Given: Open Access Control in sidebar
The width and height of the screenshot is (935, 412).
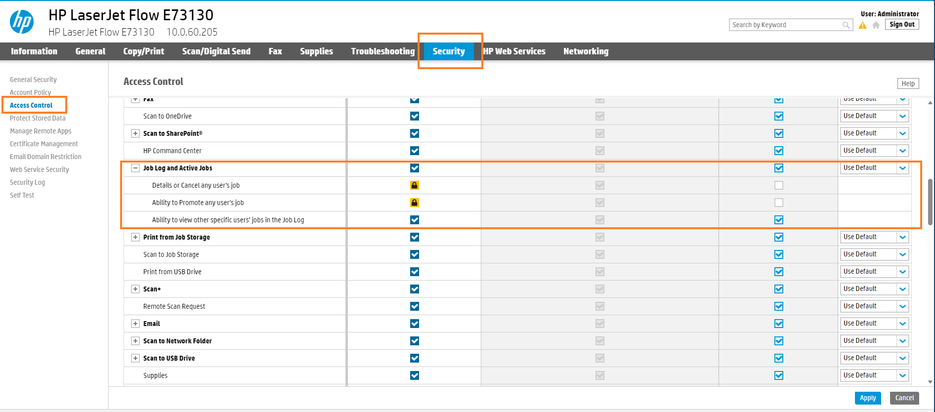Looking at the screenshot, I should click(x=31, y=105).
